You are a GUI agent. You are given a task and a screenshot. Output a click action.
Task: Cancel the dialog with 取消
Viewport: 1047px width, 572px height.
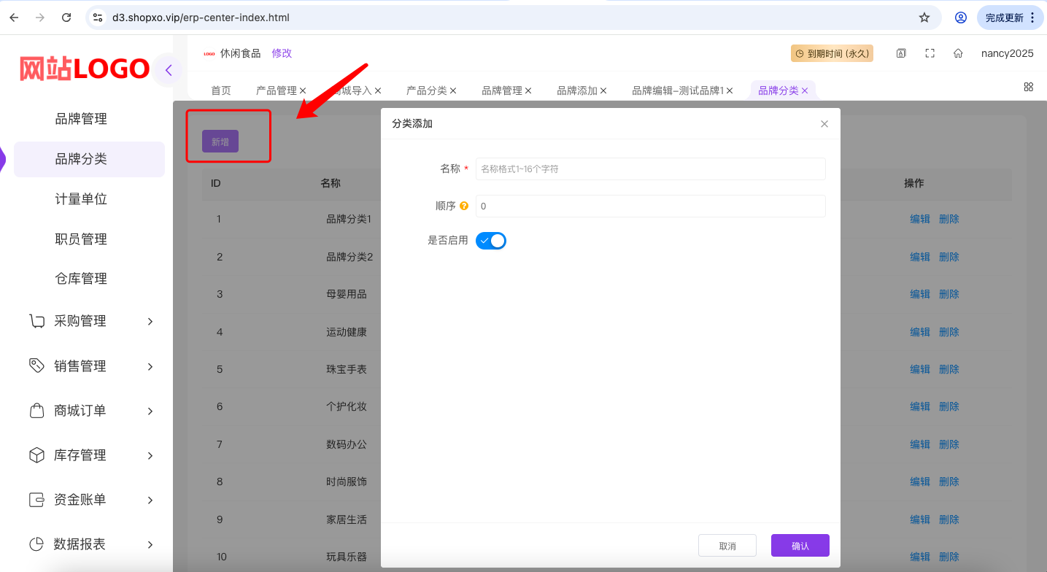pos(727,546)
